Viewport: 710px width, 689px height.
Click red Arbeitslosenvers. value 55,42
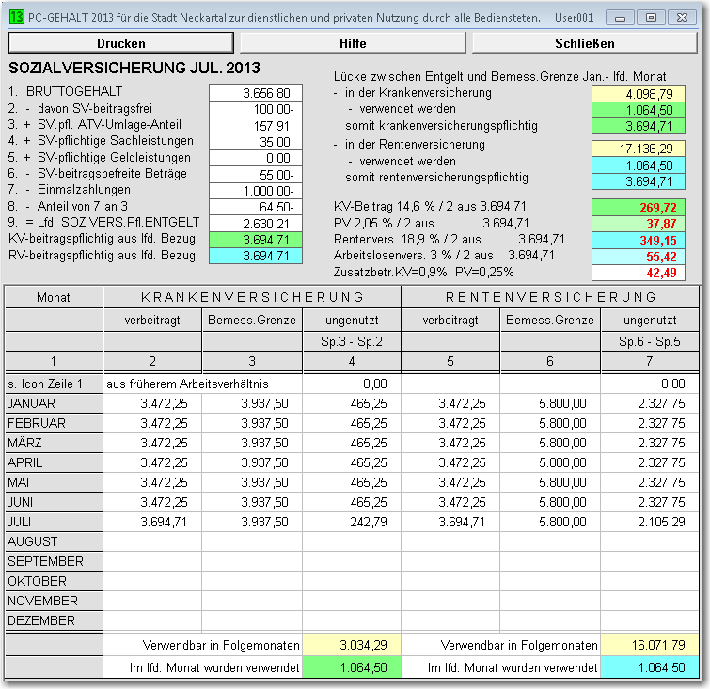pyautogui.click(x=638, y=257)
